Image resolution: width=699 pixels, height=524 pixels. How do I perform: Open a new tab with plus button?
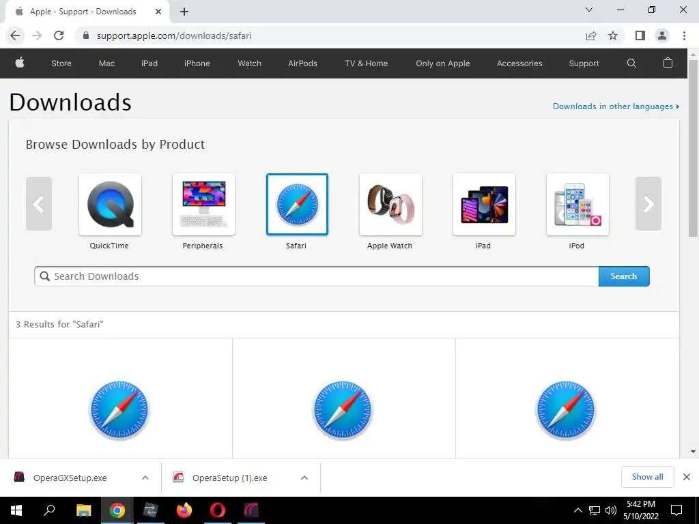[x=184, y=12]
